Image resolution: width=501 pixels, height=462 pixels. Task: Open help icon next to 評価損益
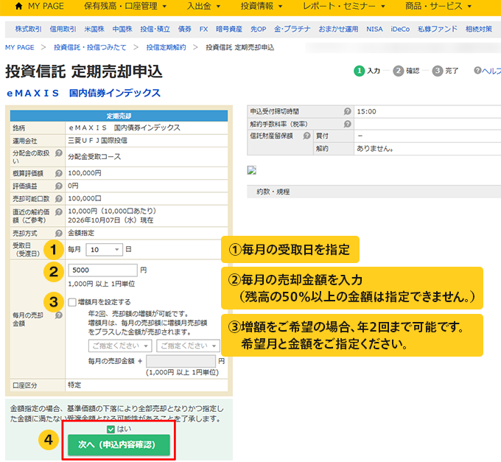[59, 186]
